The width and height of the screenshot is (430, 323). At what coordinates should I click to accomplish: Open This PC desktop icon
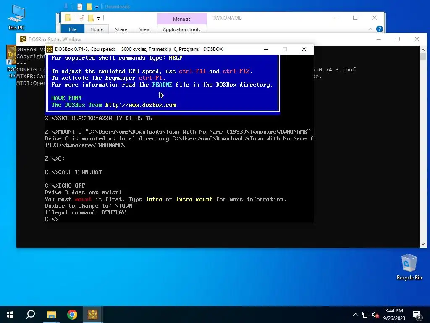click(x=16, y=17)
